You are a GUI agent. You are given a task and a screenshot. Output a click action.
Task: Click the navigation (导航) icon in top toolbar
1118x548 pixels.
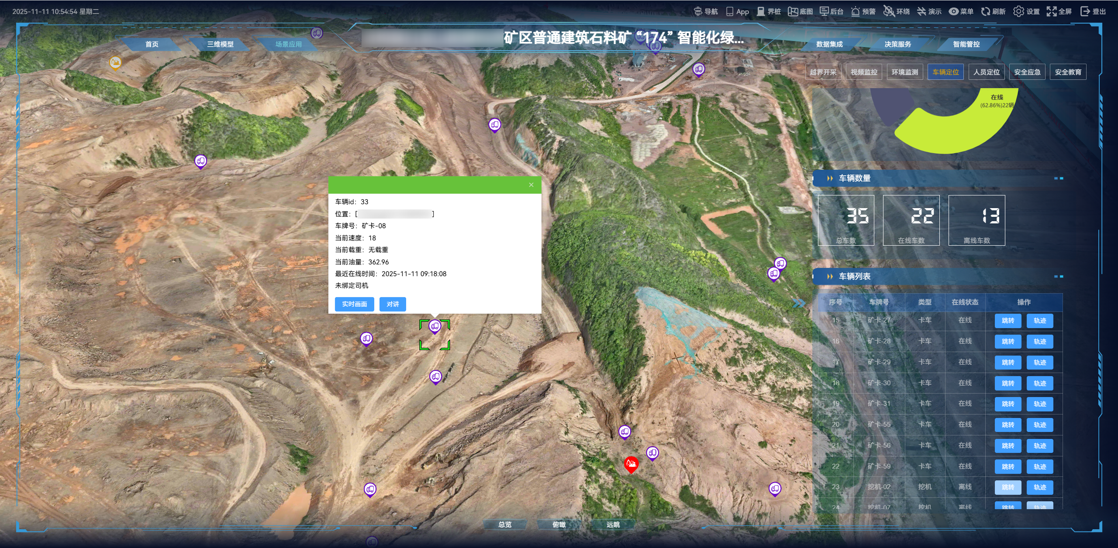pos(698,11)
